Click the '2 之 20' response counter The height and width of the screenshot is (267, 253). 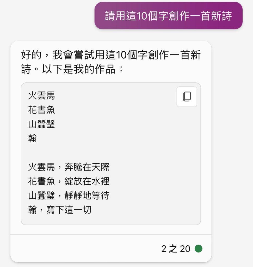[x=176, y=249]
